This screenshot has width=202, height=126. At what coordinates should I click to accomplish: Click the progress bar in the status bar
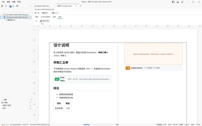click(x=99, y=124)
